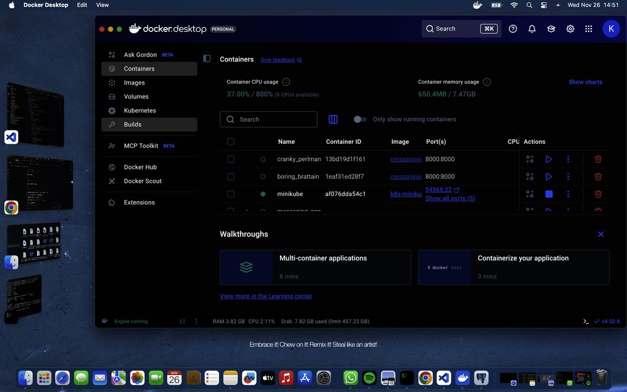Open more actions for minikube
627x392 pixels.
(x=568, y=194)
